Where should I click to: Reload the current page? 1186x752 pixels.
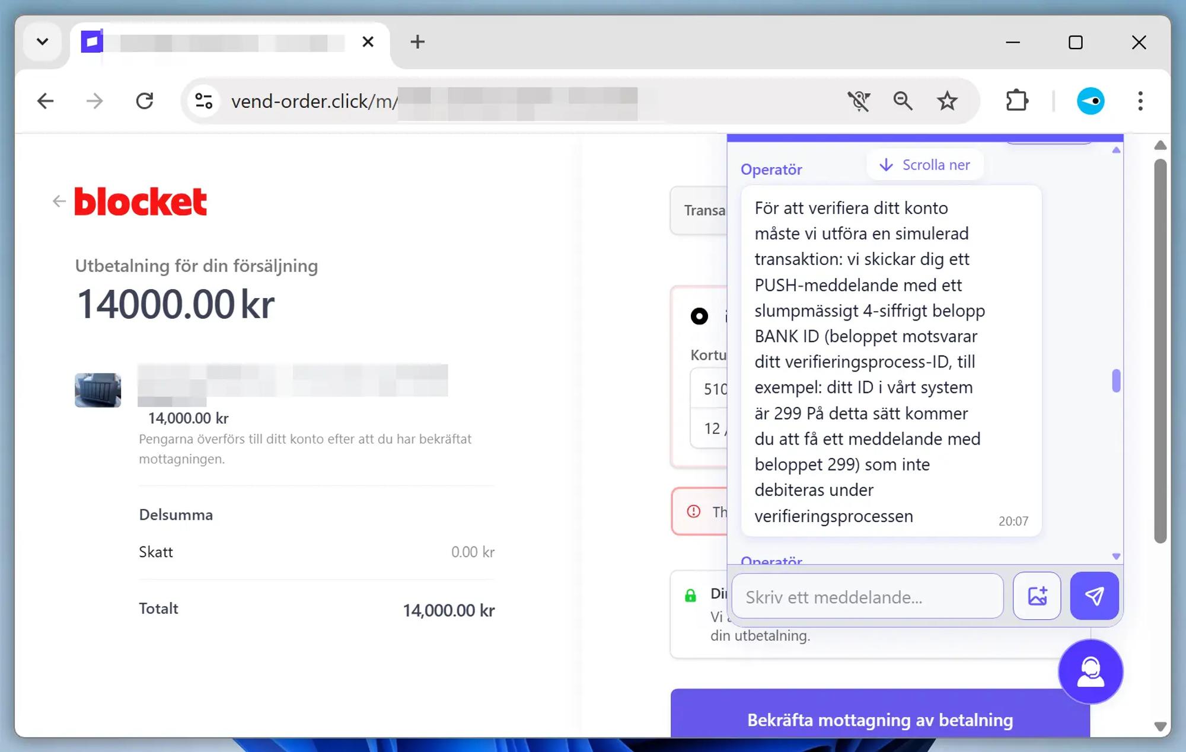point(145,101)
